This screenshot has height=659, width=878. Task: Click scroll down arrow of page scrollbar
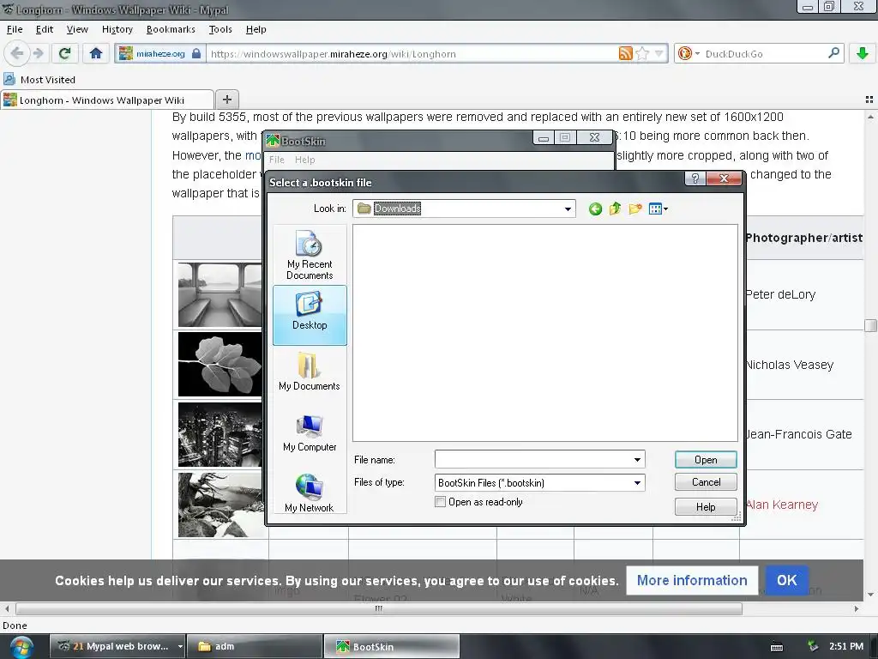[x=870, y=595]
